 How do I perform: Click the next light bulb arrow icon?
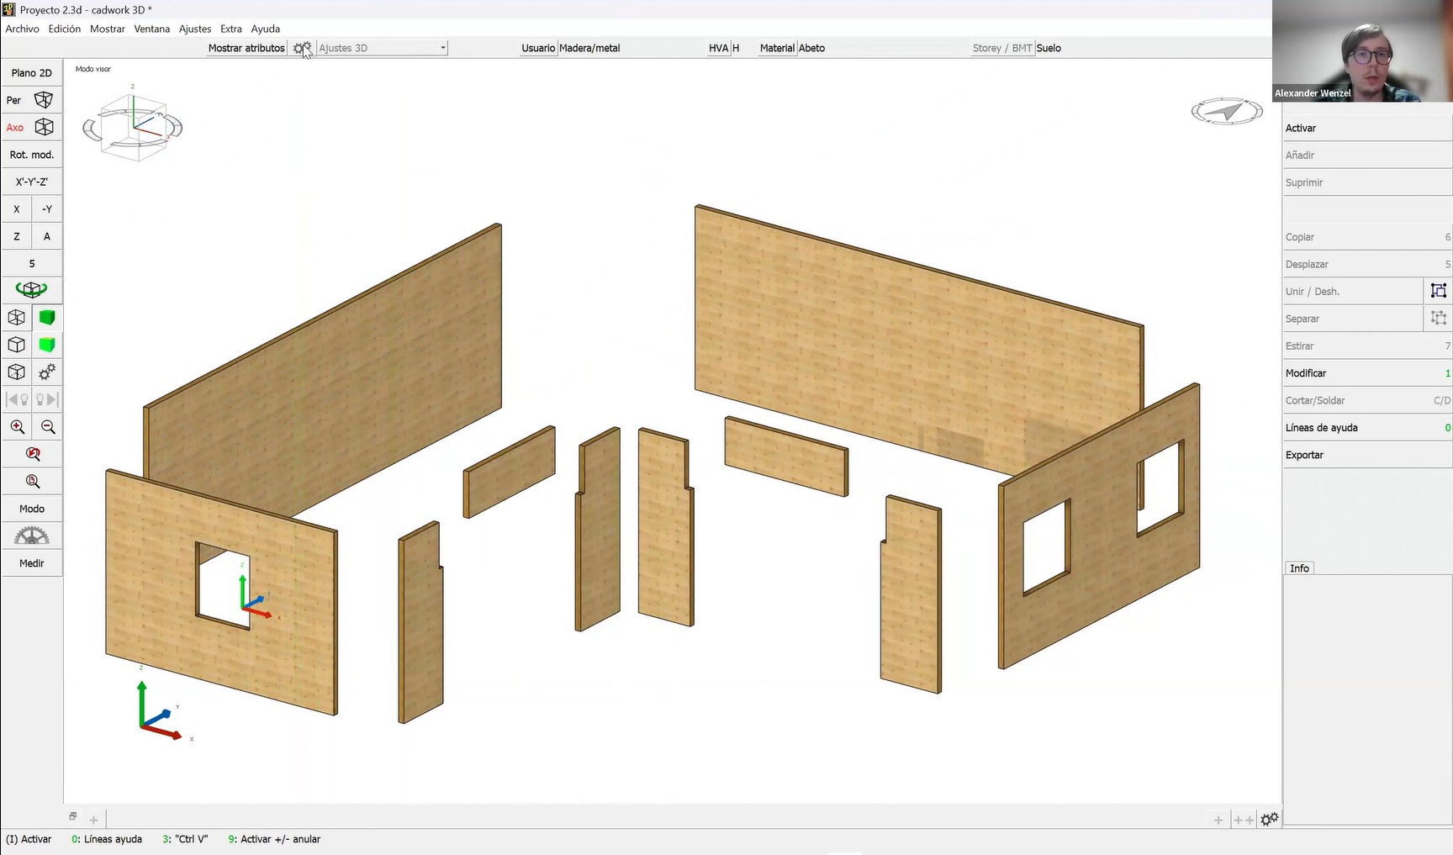[47, 399]
